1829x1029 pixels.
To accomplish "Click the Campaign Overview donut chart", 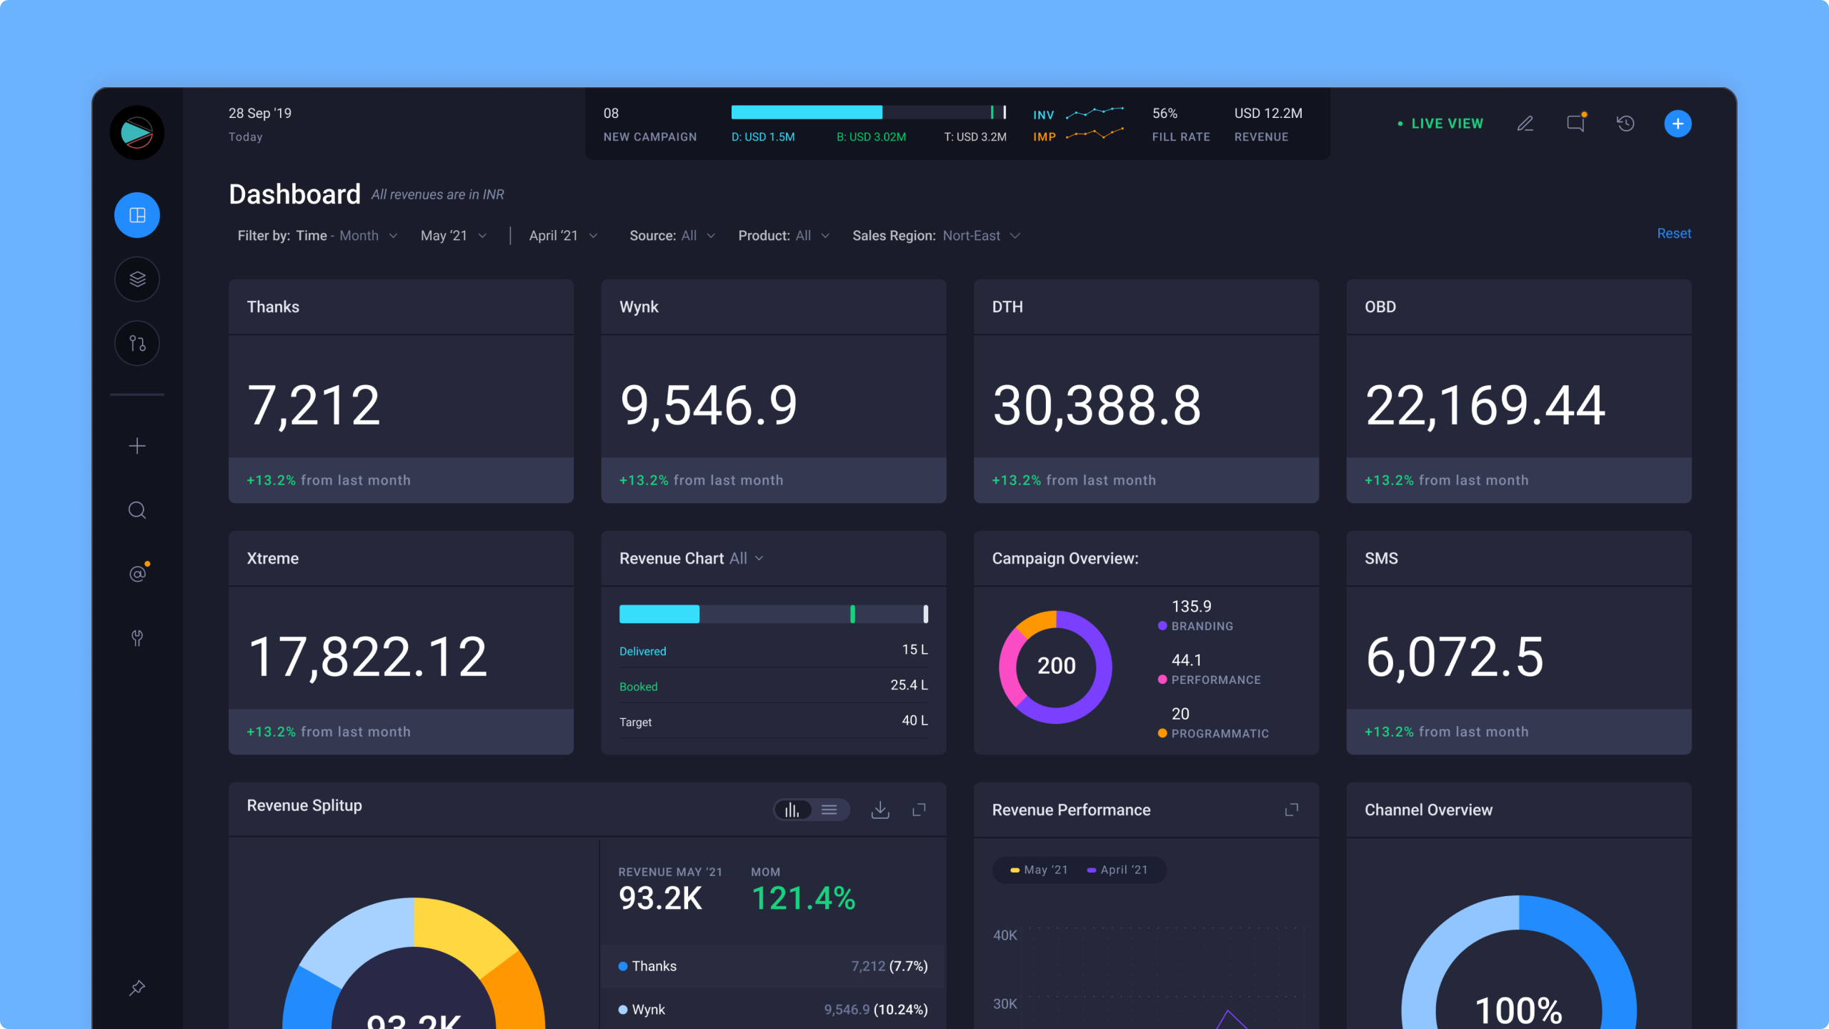I will [x=1055, y=667].
